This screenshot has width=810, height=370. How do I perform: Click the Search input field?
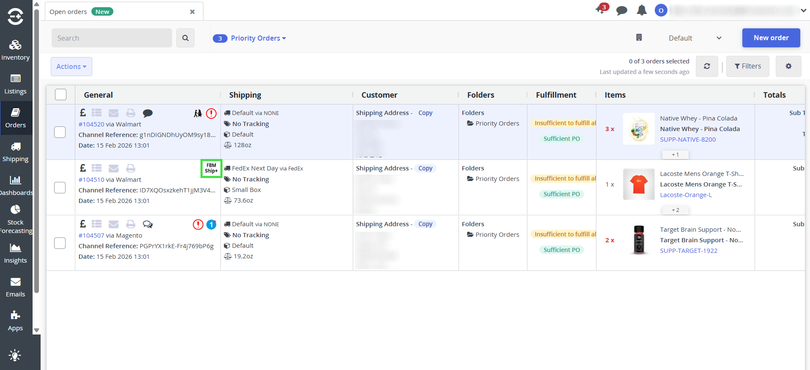click(x=112, y=38)
